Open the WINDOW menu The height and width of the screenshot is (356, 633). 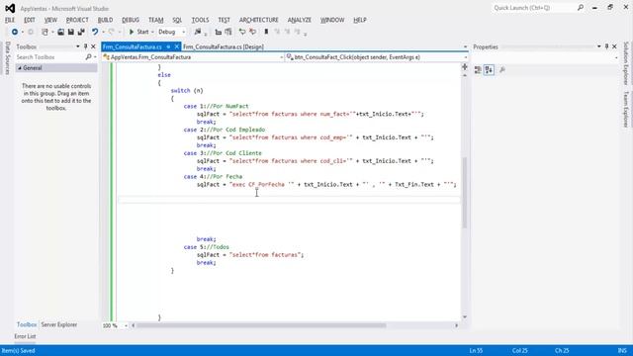pos(332,20)
